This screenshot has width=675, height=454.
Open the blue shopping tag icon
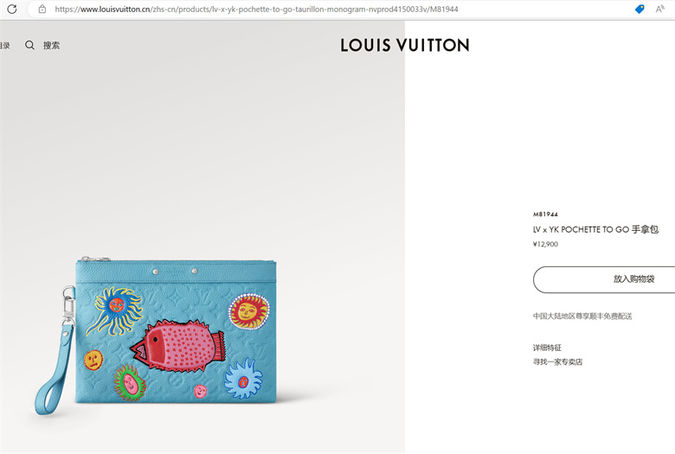pyautogui.click(x=640, y=9)
